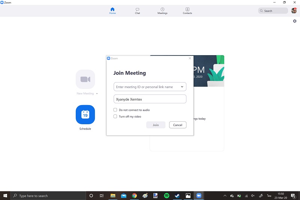Cancel the Join Meeting dialog
The image size is (300, 200).
tap(177, 125)
